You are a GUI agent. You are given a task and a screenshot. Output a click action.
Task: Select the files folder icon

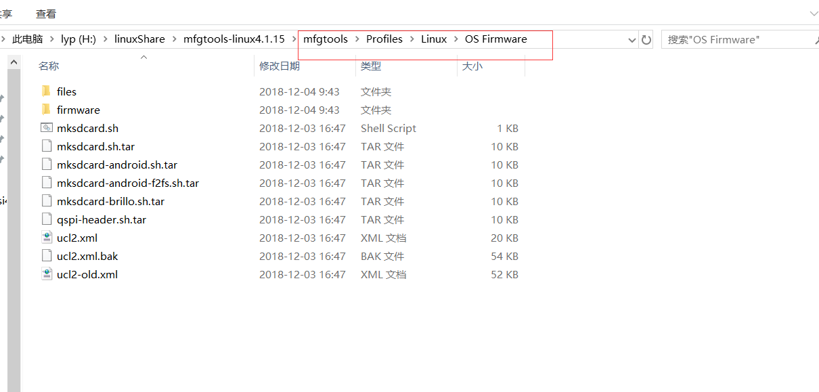pos(46,91)
